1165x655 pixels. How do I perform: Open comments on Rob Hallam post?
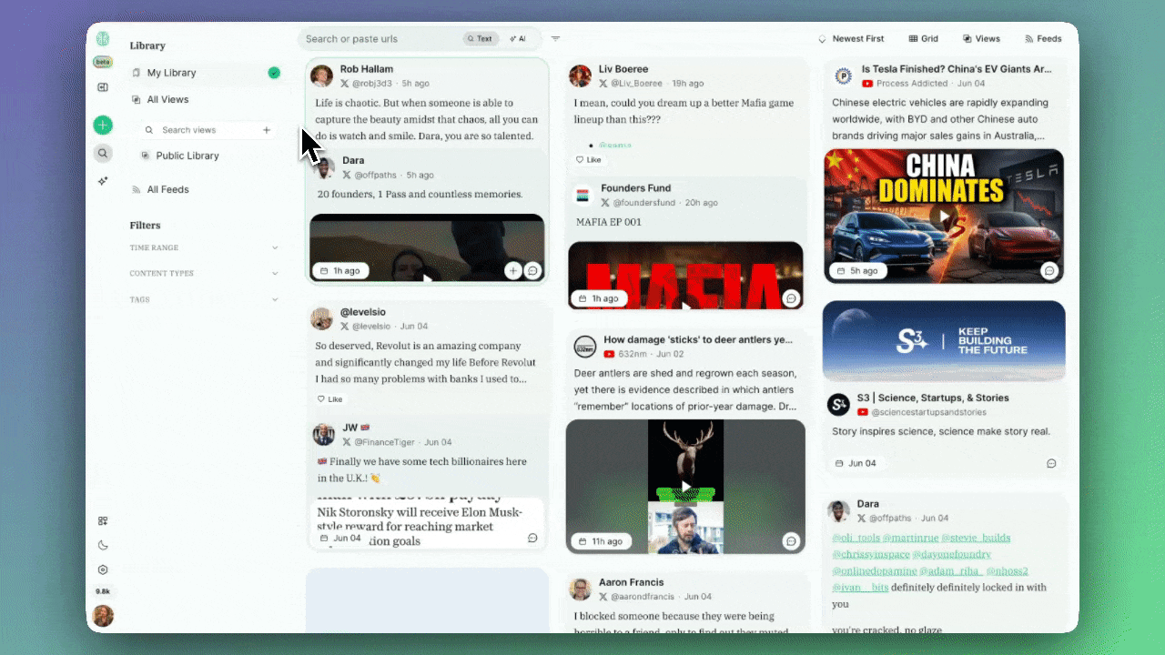tap(533, 270)
